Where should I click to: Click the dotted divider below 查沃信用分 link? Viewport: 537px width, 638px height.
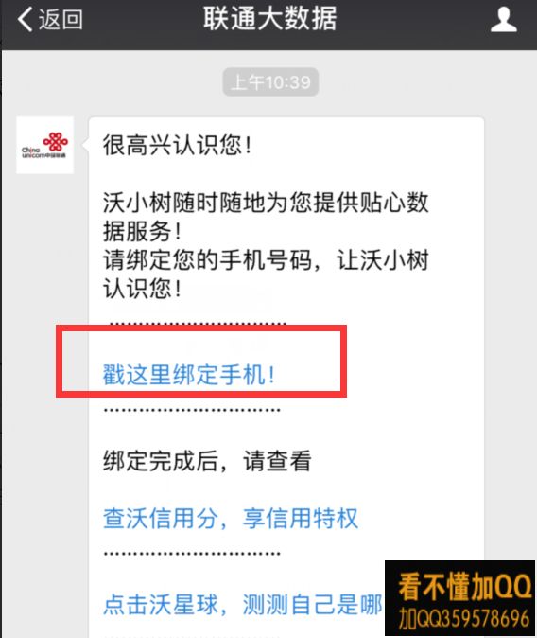pyautogui.click(x=192, y=554)
